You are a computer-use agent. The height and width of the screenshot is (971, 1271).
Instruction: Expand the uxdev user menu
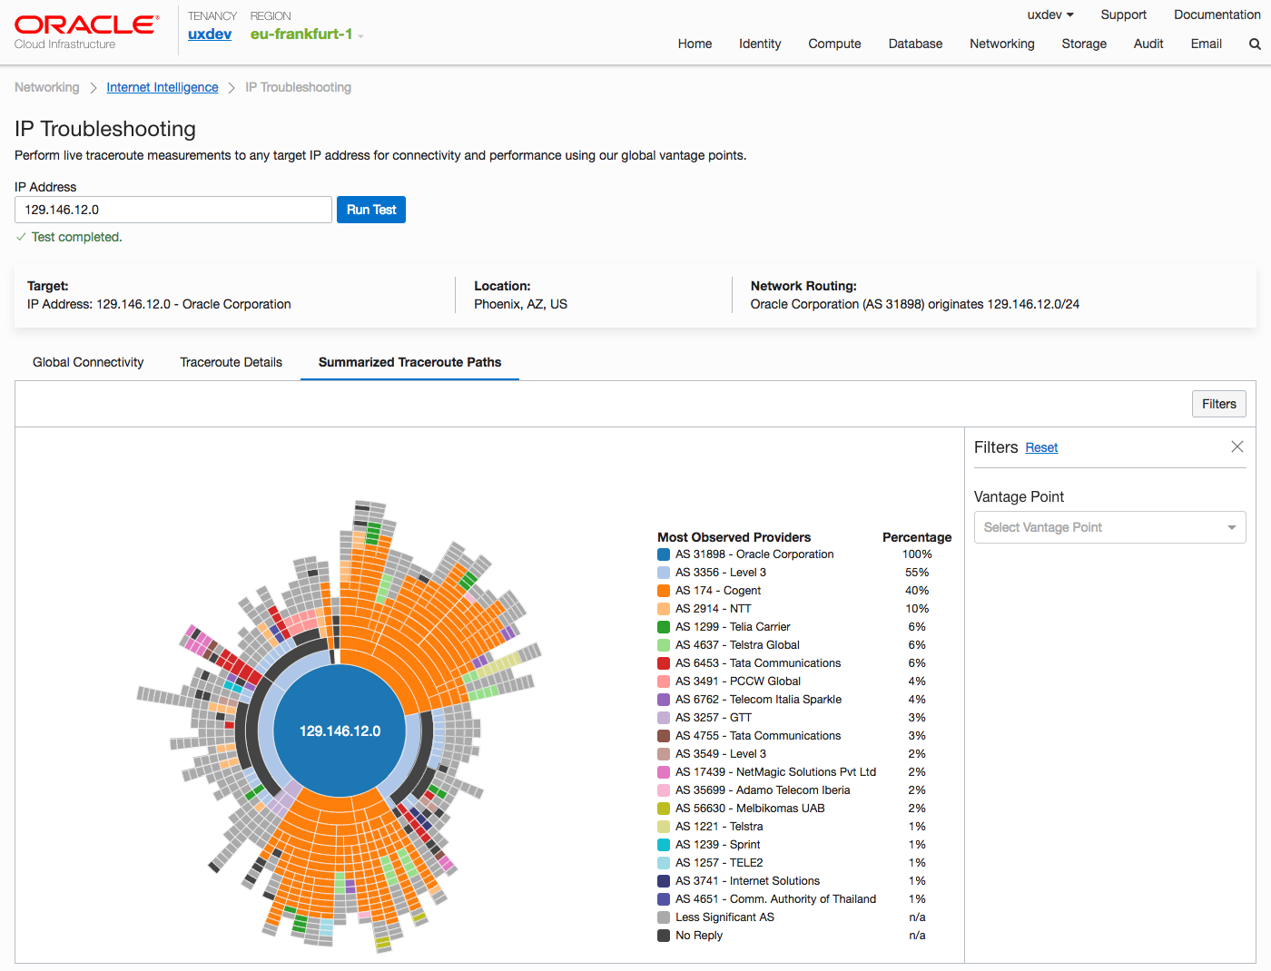(1050, 15)
